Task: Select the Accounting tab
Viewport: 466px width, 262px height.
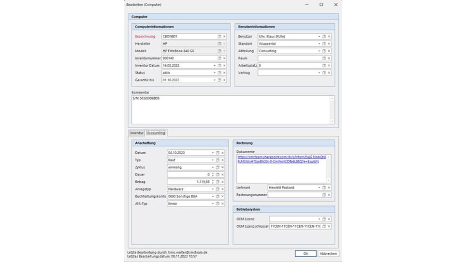Action: (156, 133)
